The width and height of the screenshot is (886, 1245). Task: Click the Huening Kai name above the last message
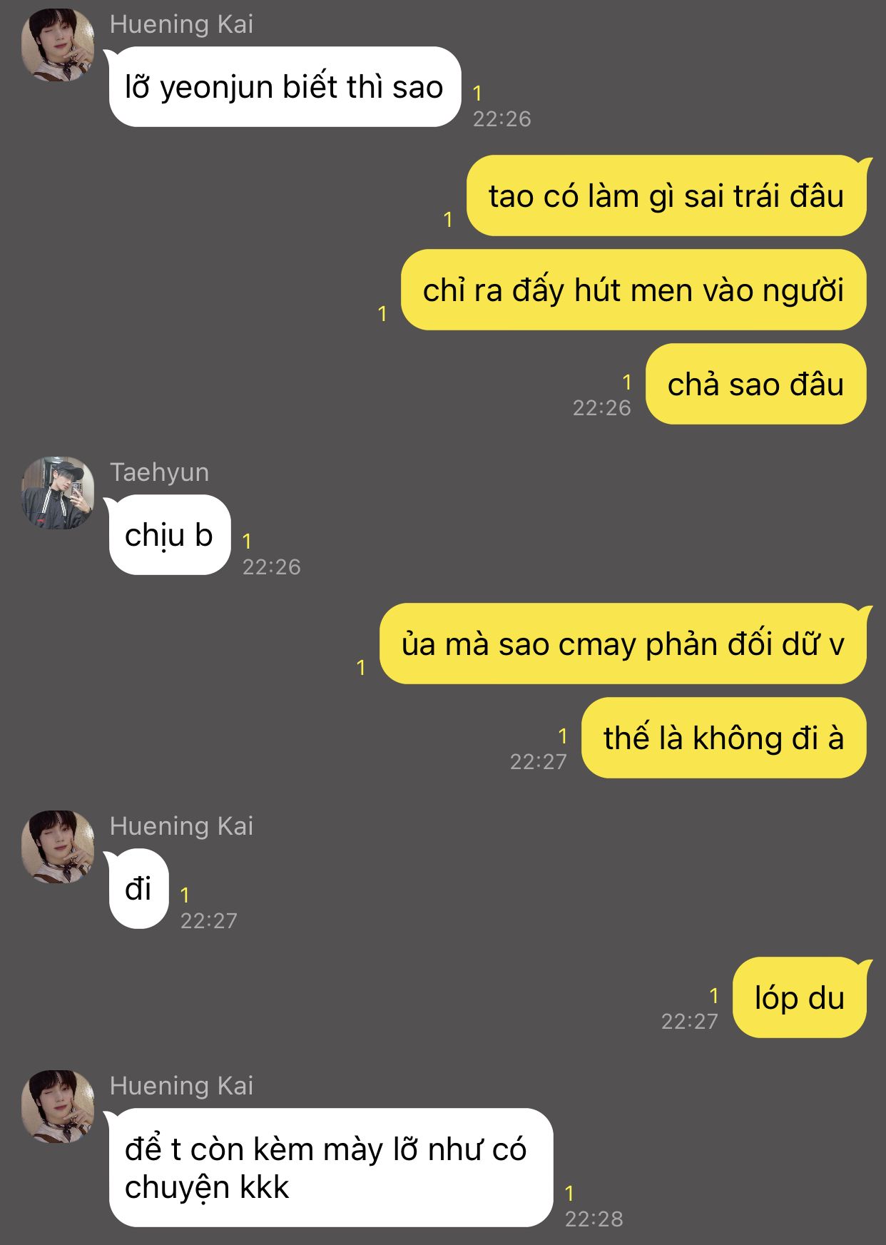(182, 1086)
